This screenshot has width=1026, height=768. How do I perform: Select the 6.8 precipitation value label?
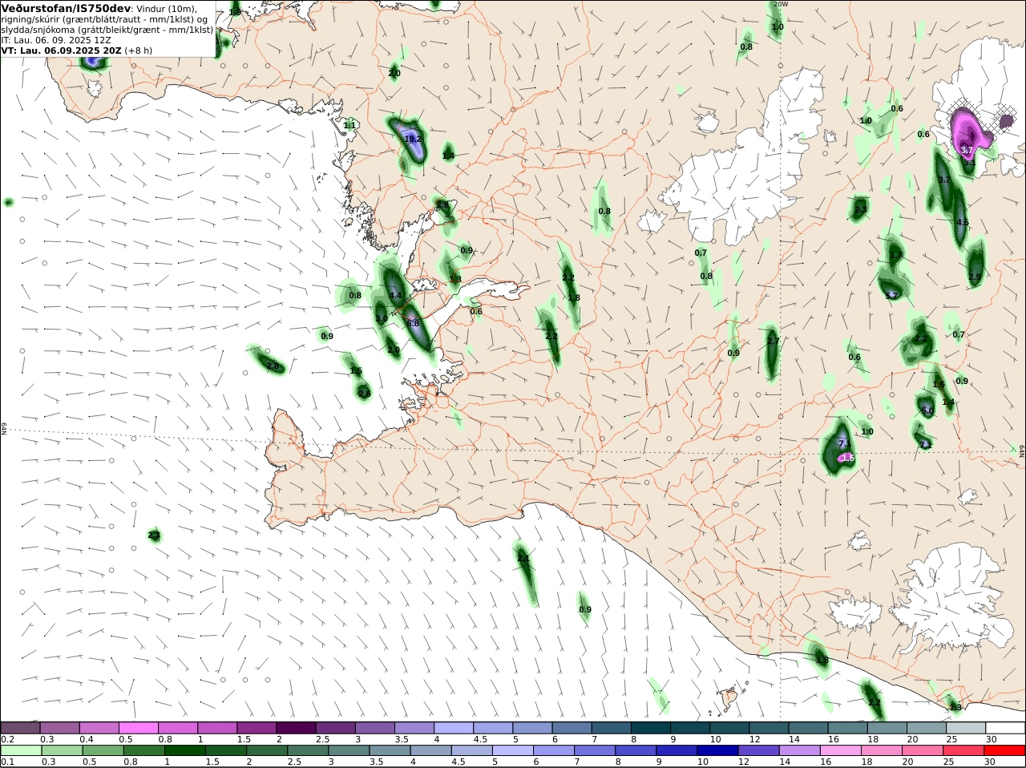click(x=414, y=323)
